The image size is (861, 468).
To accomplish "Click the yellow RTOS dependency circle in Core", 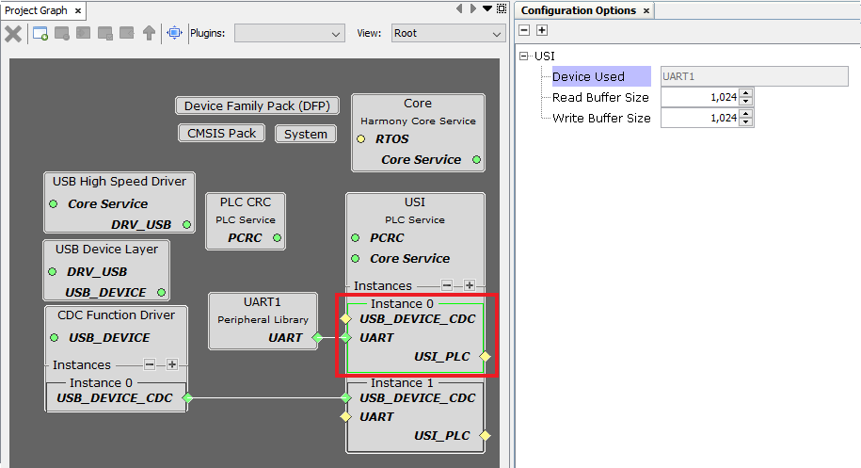I will pos(360,139).
